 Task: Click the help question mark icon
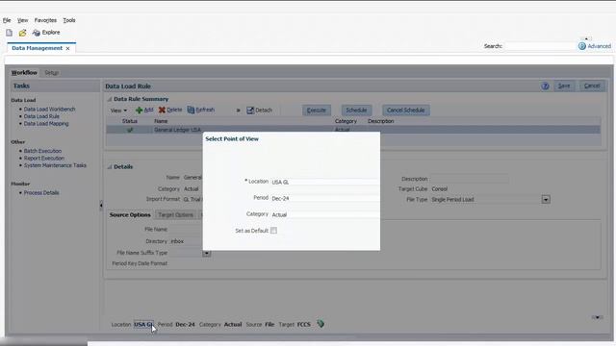(x=545, y=86)
